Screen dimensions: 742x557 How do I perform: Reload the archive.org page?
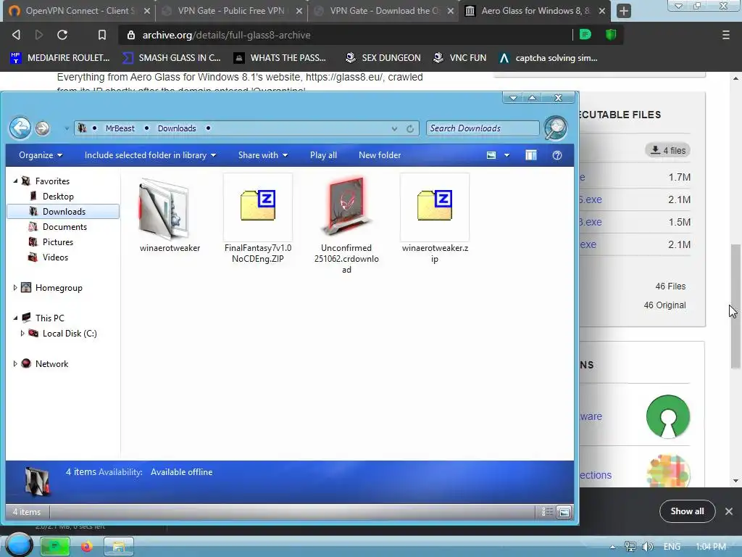pyautogui.click(x=62, y=35)
